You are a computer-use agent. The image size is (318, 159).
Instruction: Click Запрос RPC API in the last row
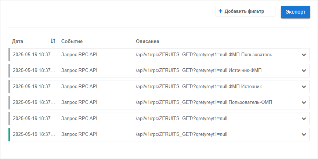[x=79, y=134]
